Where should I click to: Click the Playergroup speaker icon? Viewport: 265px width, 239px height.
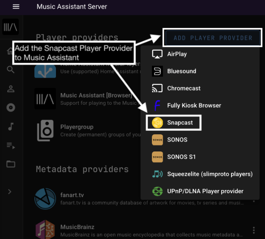pos(45,130)
